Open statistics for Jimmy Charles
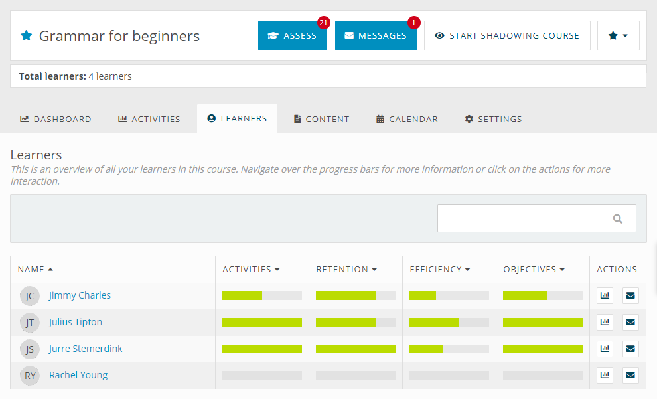Image resolution: width=657 pixels, height=399 pixels. 605,295
